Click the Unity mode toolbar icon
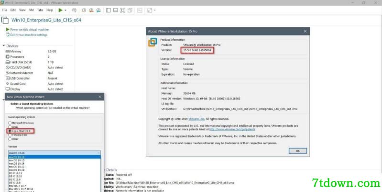This screenshot has height=192, width=382. [x=130, y=10]
